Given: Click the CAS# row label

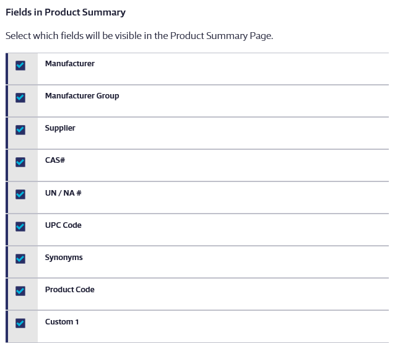Looking at the screenshot, I should pyautogui.click(x=55, y=160).
